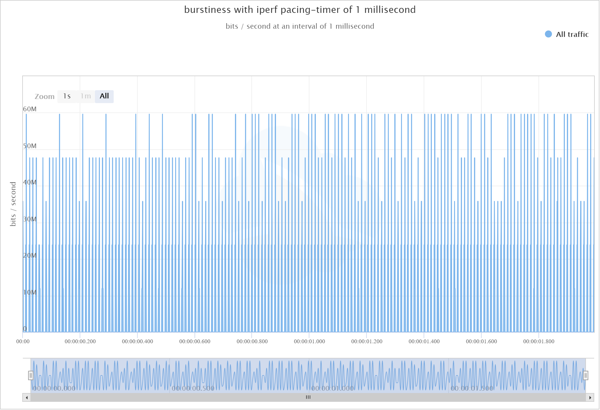Click the blue All traffic legend circle

tap(548, 34)
